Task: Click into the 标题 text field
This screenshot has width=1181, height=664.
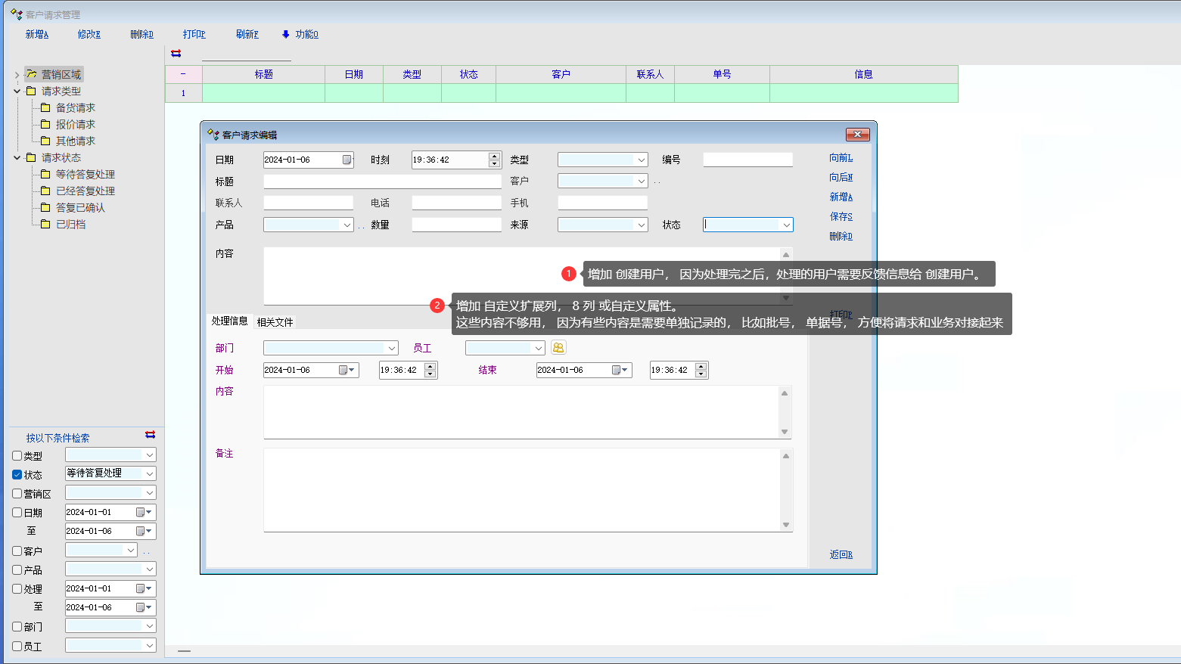Action: click(382, 182)
